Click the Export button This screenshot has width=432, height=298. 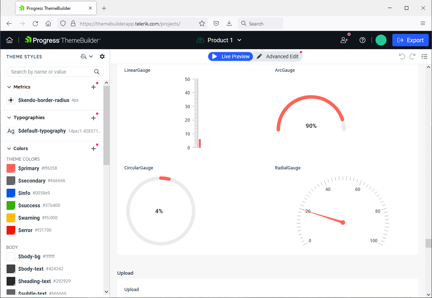411,40
